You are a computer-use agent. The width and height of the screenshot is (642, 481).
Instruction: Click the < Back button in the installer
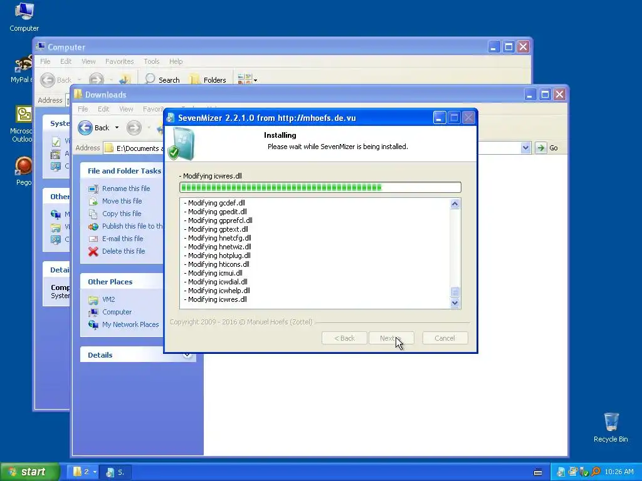pos(344,338)
